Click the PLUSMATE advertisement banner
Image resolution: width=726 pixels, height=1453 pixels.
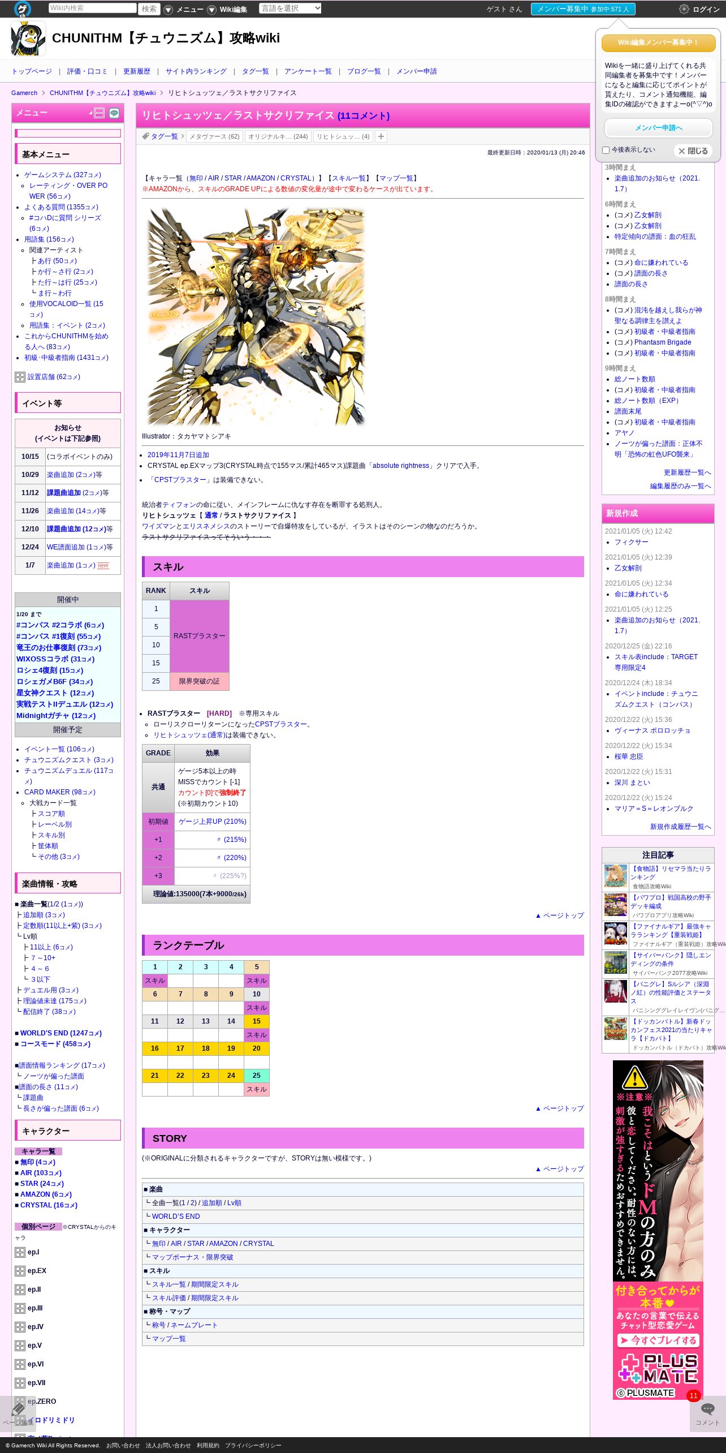[658, 1230]
